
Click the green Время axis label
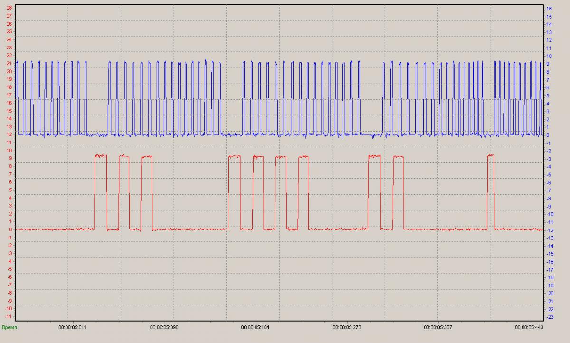coord(9,327)
